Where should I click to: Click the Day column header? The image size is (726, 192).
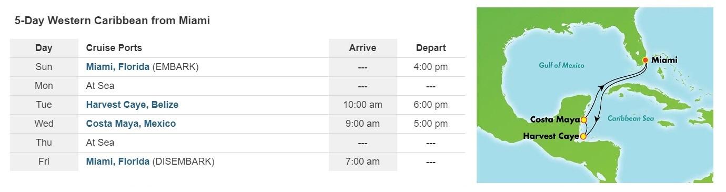coord(44,48)
